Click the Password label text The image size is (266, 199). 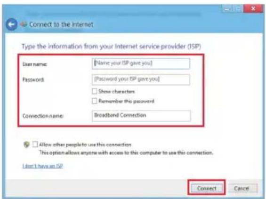(33, 80)
